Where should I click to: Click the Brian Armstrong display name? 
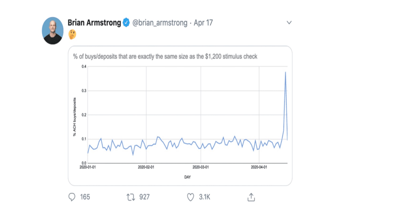click(x=94, y=23)
